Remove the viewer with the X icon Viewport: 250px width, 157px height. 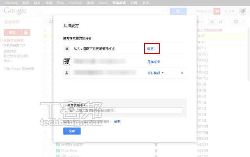click(182, 73)
